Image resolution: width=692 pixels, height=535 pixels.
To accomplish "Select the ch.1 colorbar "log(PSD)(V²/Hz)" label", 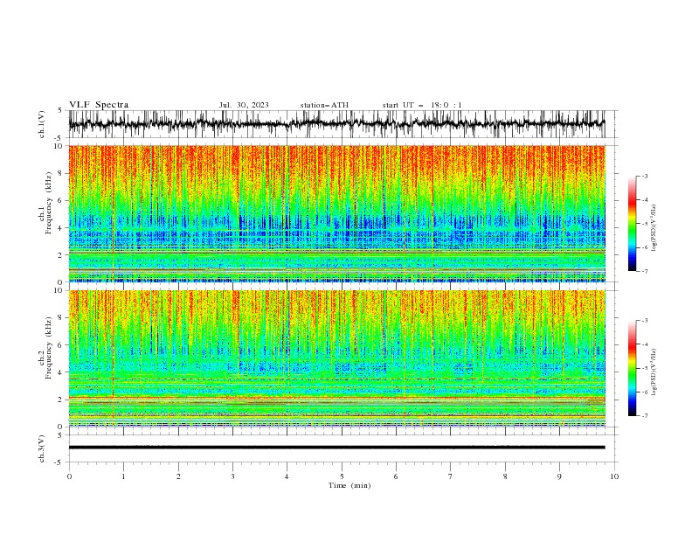I will click(654, 228).
